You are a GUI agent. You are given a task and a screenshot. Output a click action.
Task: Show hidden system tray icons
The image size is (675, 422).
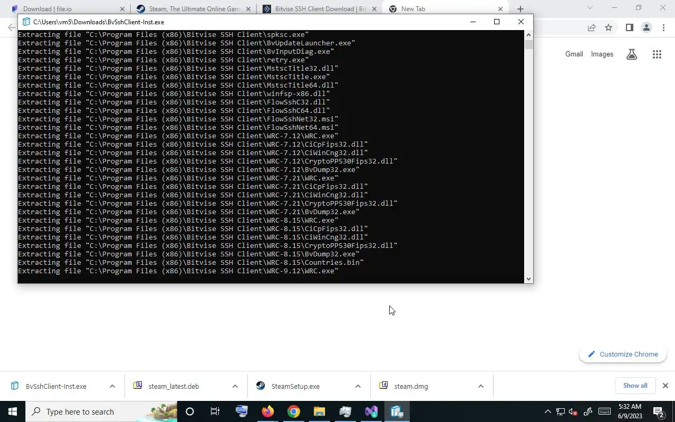[547, 411]
